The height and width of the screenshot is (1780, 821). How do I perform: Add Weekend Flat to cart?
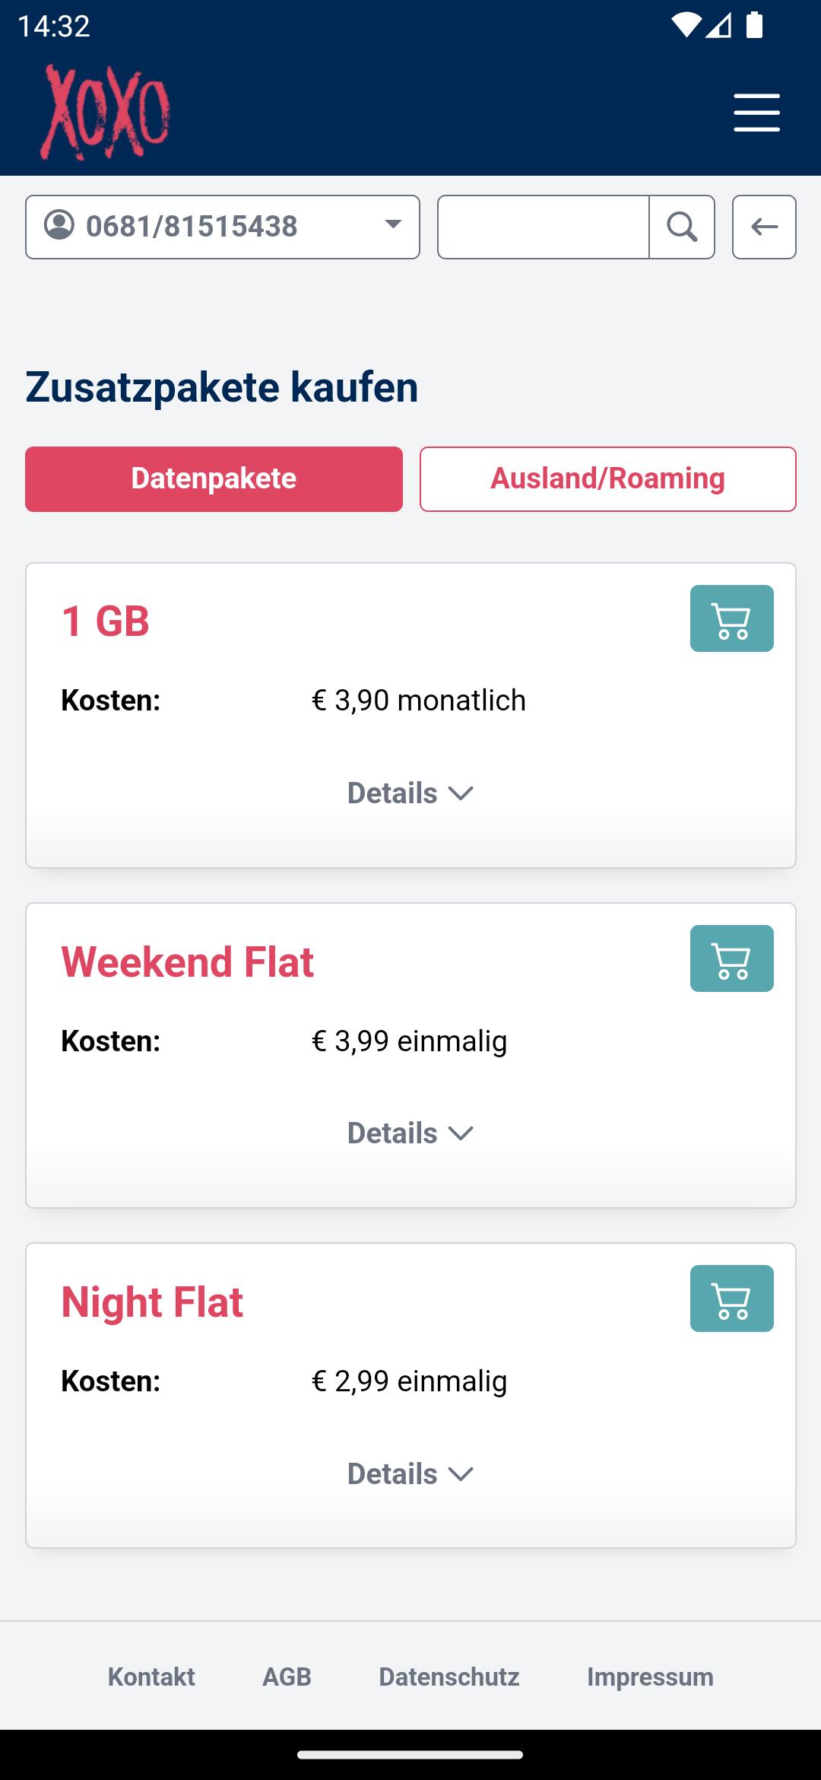(731, 958)
